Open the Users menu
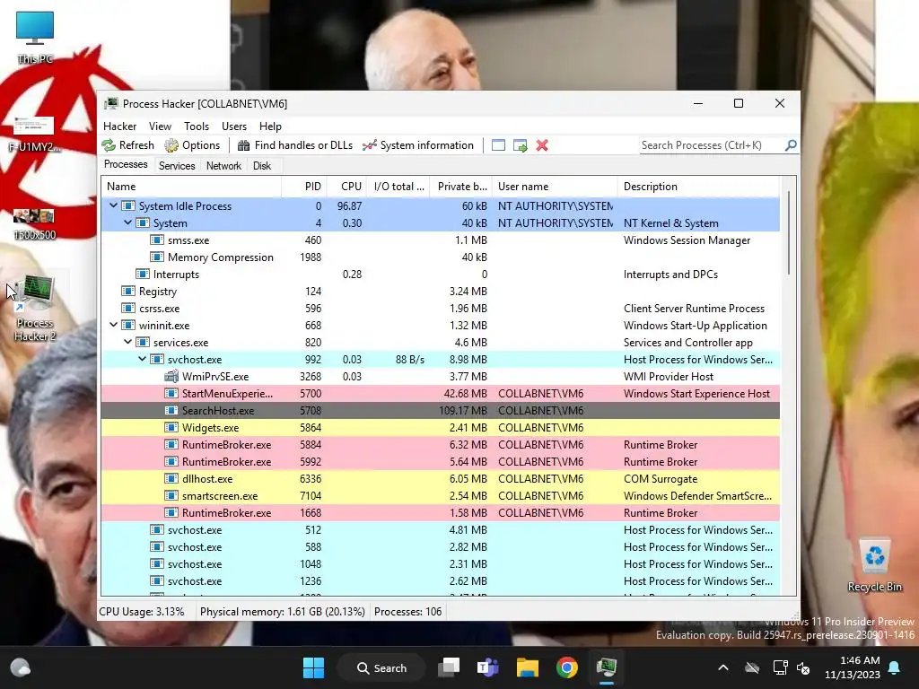The width and height of the screenshot is (919, 689). point(234,126)
